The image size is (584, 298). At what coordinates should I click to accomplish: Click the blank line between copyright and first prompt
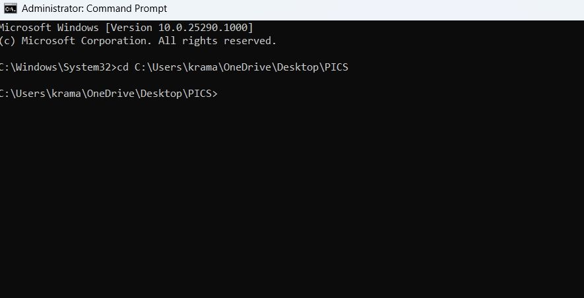pyautogui.click(x=198, y=54)
